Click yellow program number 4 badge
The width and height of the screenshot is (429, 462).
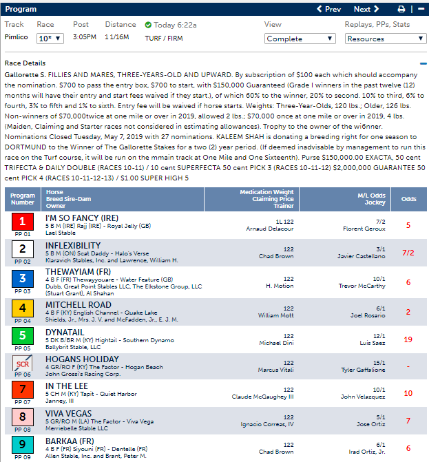pyautogui.click(x=22, y=308)
